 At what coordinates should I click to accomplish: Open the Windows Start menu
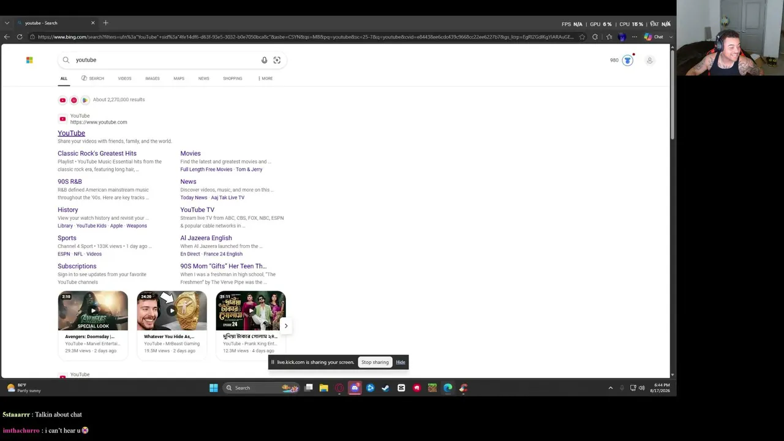pyautogui.click(x=214, y=388)
